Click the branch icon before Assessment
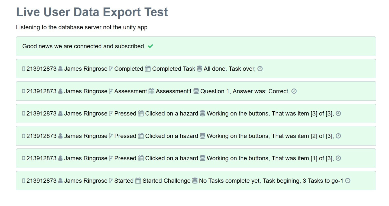 111,91
